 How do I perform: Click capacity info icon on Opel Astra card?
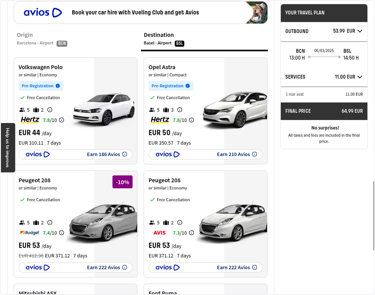180,110
